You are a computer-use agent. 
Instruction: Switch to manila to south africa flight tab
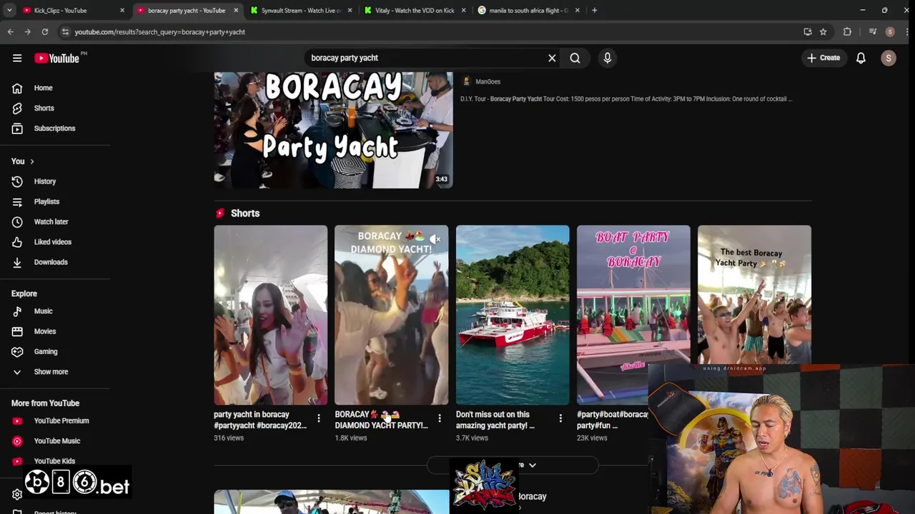coord(528,11)
